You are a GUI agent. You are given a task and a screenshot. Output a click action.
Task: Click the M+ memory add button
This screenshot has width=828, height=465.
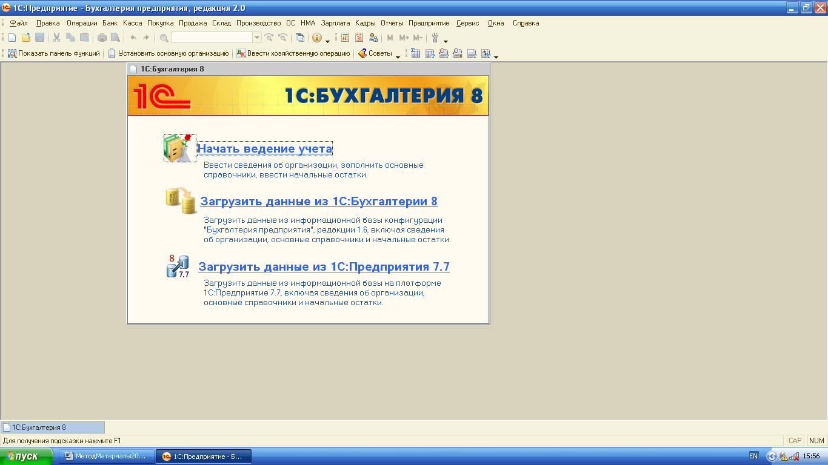click(x=404, y=38)
